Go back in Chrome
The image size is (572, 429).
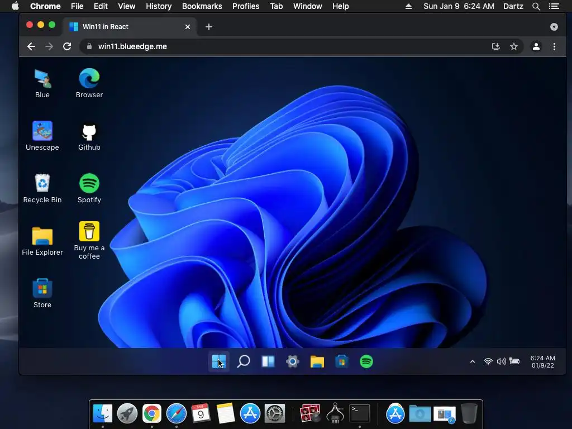(31, 46)
